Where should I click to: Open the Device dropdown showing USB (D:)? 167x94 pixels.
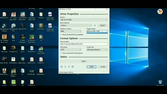[x=84, y=20]
